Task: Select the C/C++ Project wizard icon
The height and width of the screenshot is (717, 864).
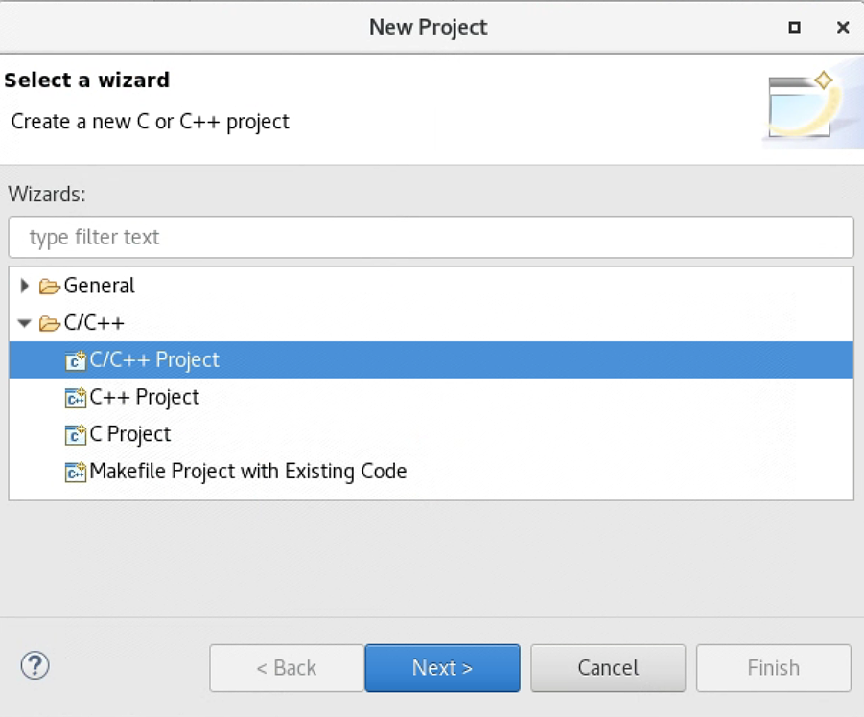Action: [76, 360]
